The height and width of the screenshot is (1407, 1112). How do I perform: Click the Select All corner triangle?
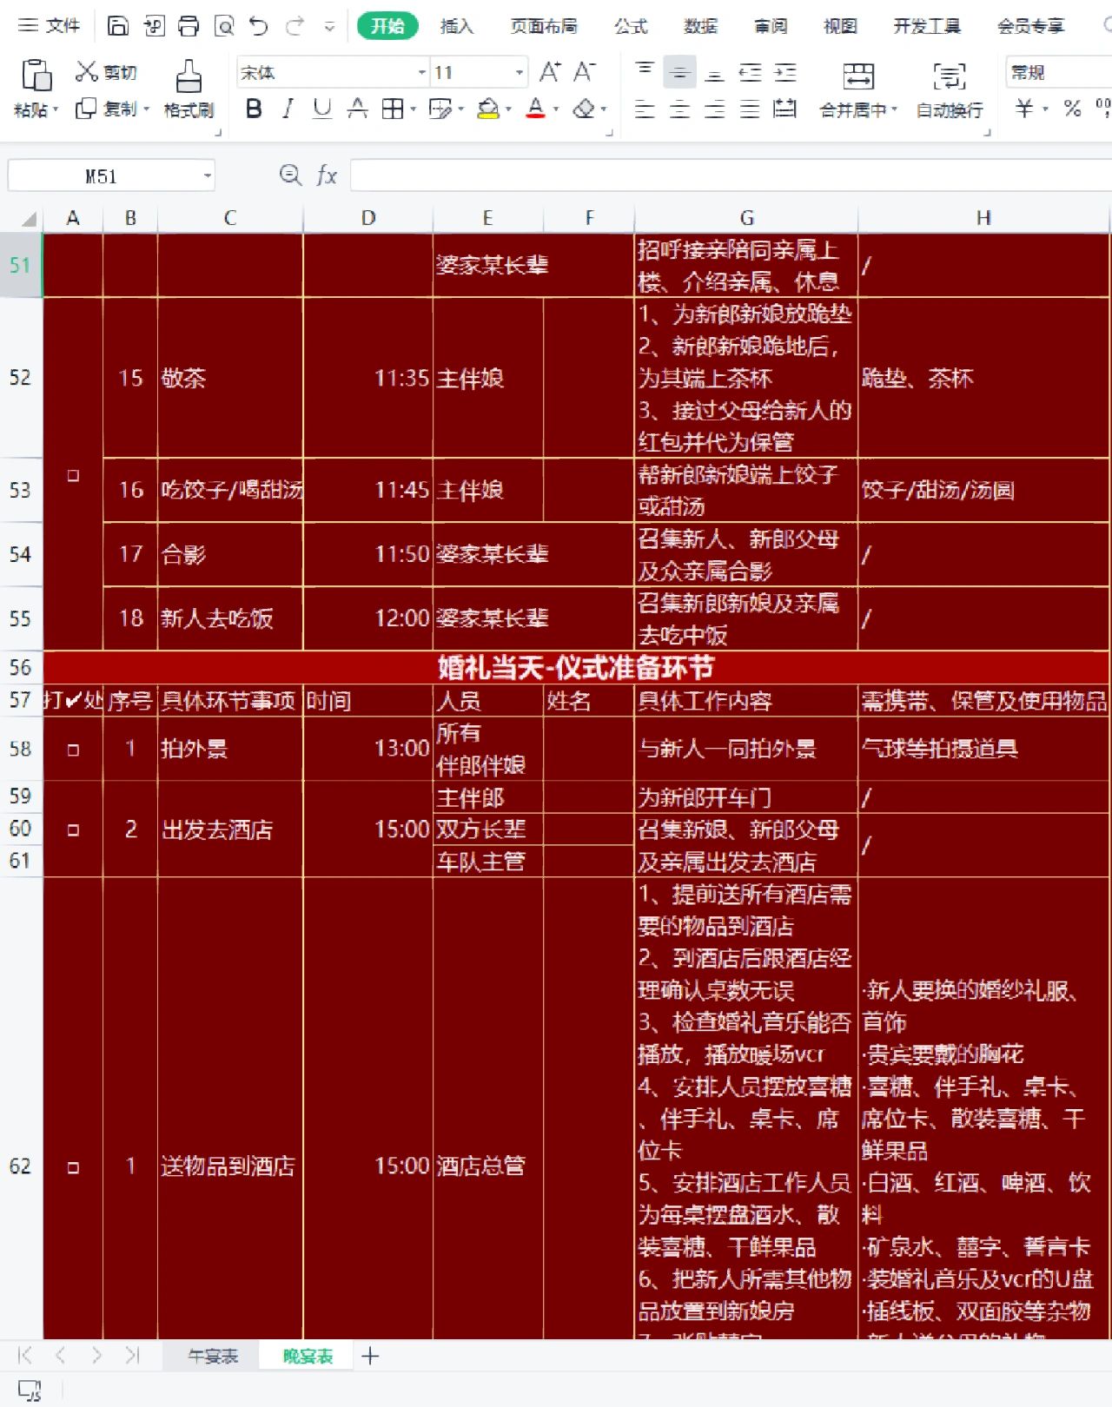[x=30, y=219]
